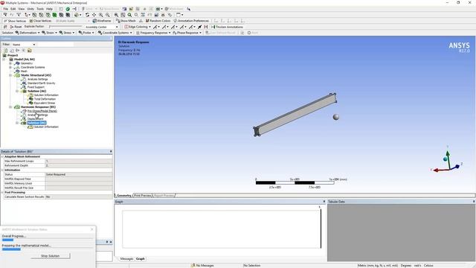Toggle Wireframe display mode
The width and height of the screenshot is (476, 268).
coord(102,21)
